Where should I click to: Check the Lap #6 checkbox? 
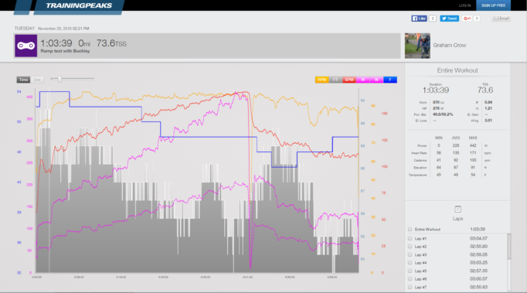pyautogui.click(x=410, y=279)
